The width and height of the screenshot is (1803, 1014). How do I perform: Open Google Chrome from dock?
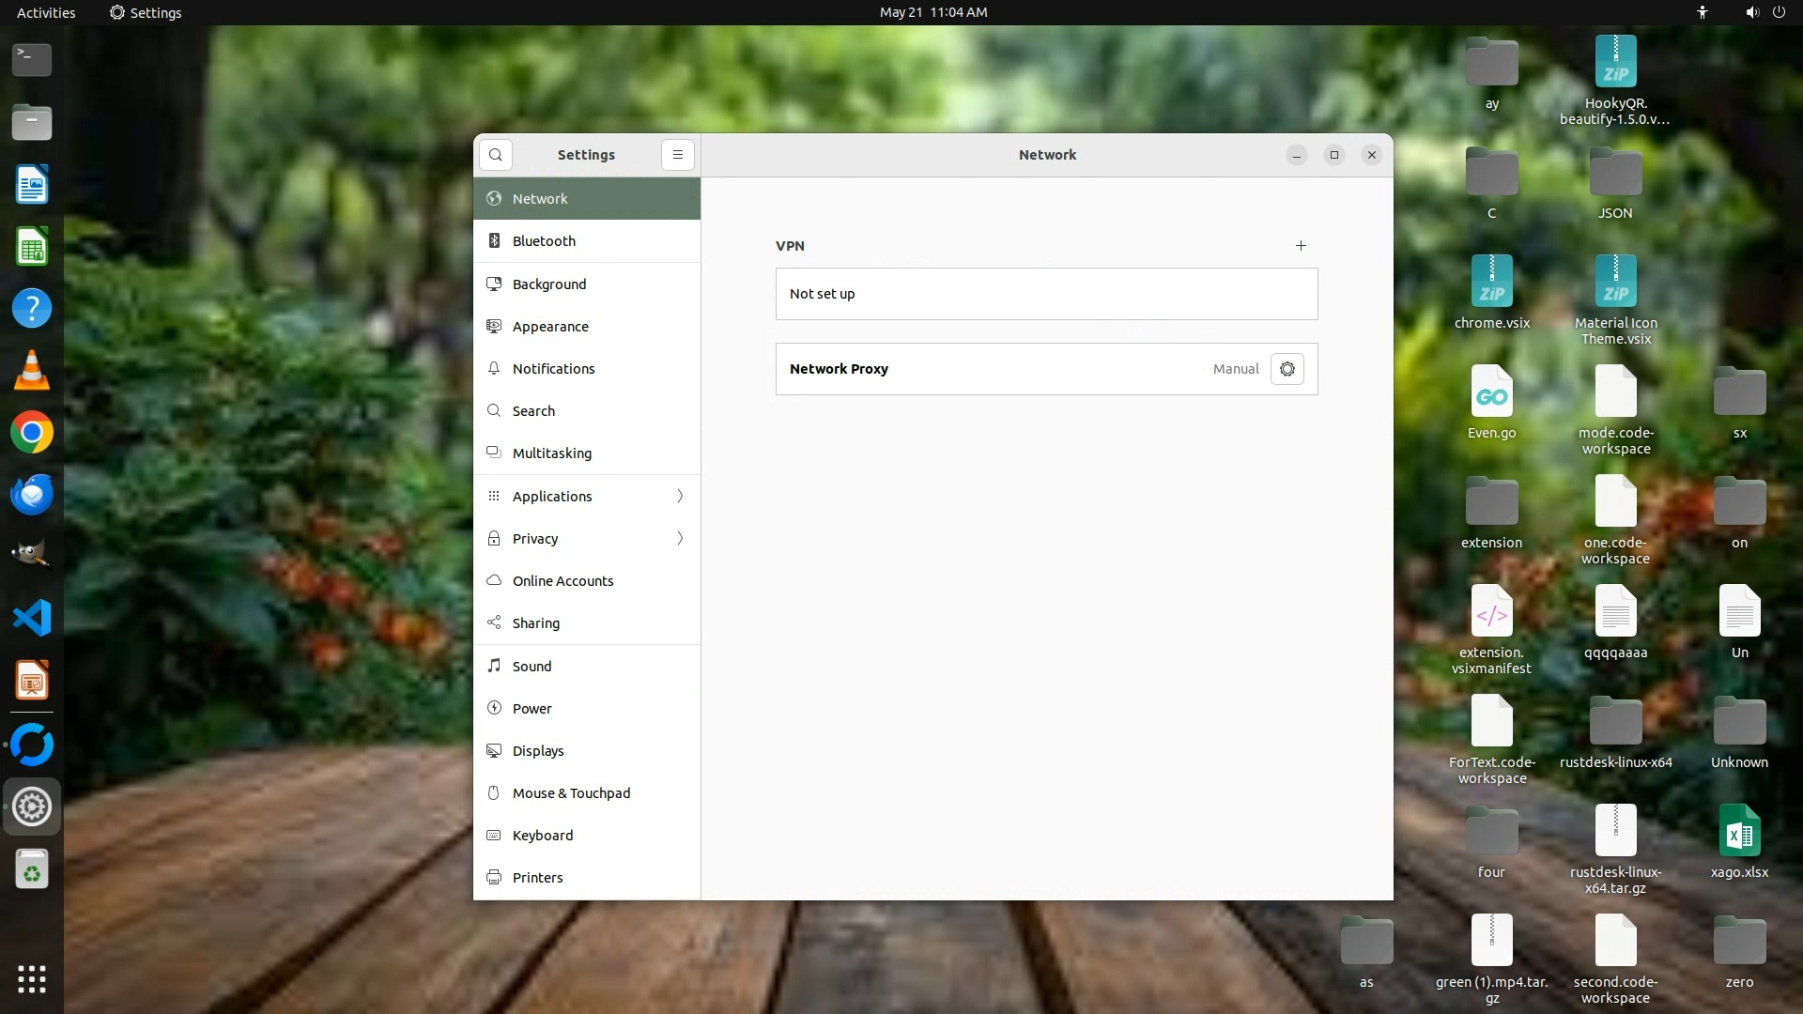[x=31, y=433]
